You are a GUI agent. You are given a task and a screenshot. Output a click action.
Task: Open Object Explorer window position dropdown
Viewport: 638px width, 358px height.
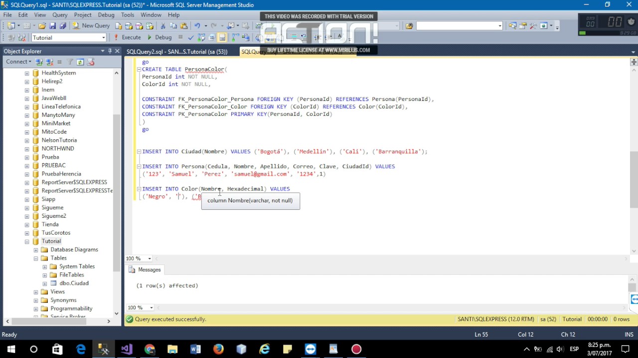click(x=103, y=51)
